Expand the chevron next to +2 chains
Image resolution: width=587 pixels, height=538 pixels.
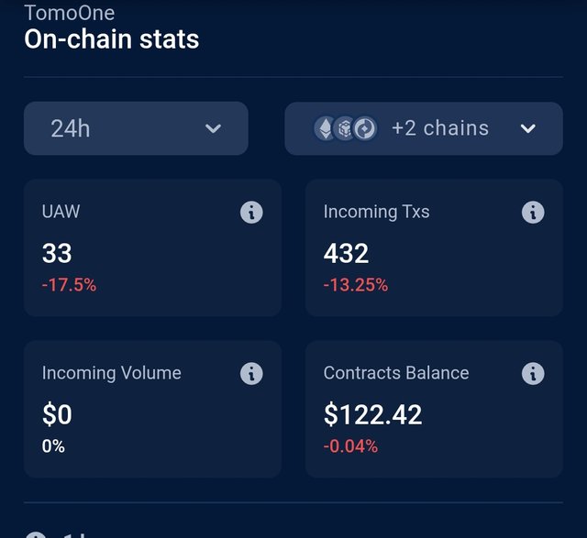[x=528, y=128]
